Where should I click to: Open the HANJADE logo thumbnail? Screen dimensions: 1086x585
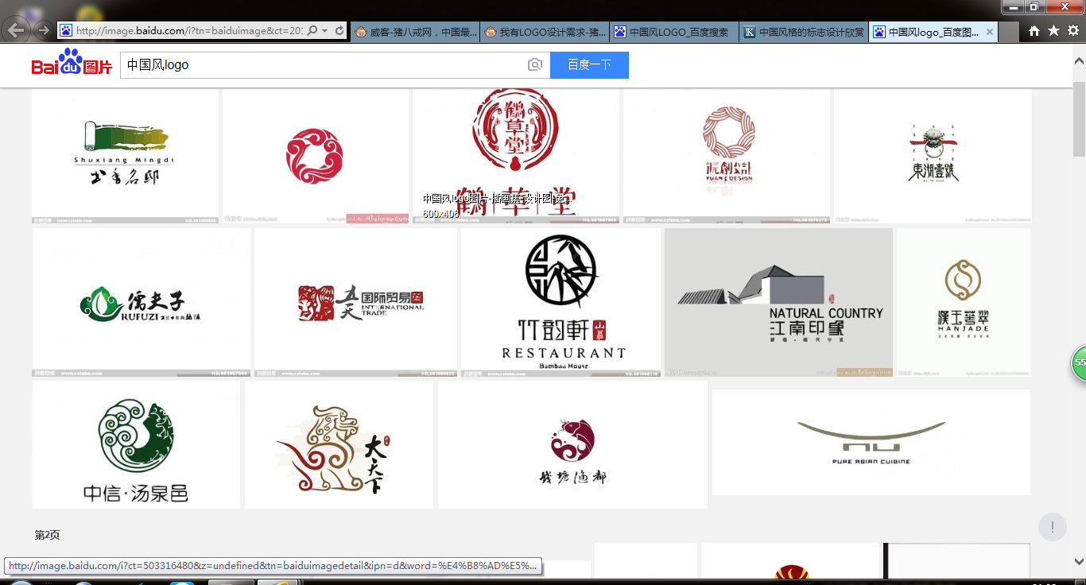(x=964, y=302)
